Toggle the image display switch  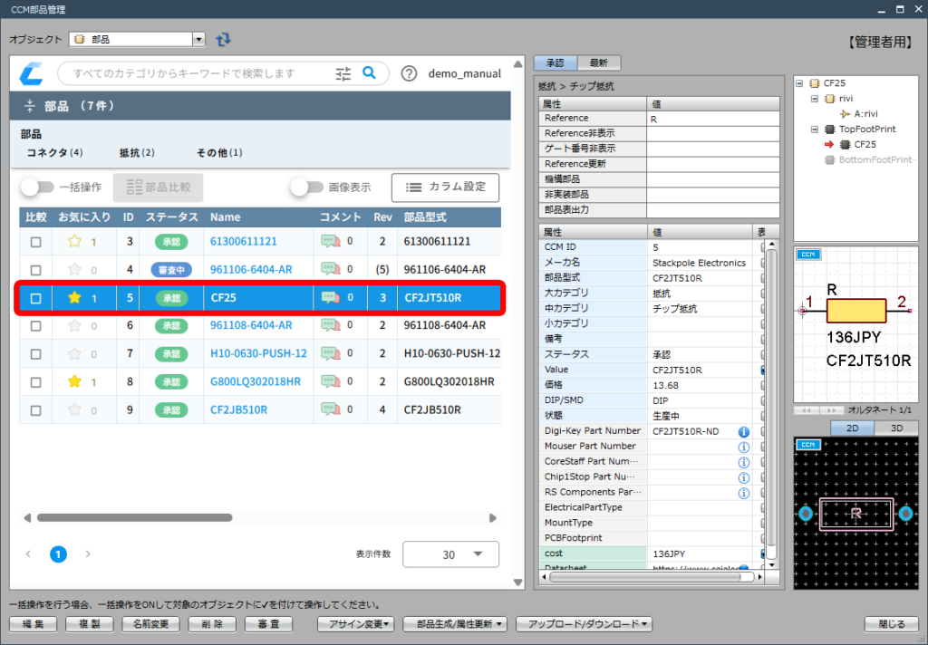[306, 187]
